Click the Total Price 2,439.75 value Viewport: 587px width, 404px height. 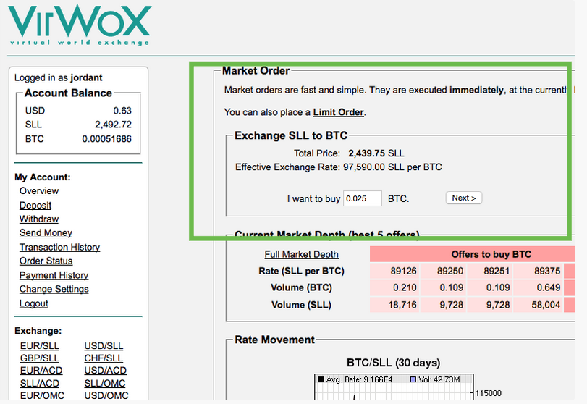point(366,153)
